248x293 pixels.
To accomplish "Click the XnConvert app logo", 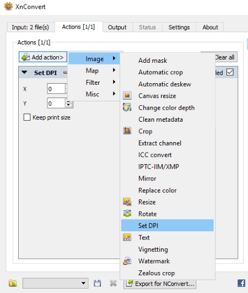I will 8,7.
